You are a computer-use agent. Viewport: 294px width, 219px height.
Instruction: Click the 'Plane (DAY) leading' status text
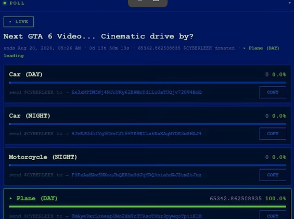coord(142,52)
